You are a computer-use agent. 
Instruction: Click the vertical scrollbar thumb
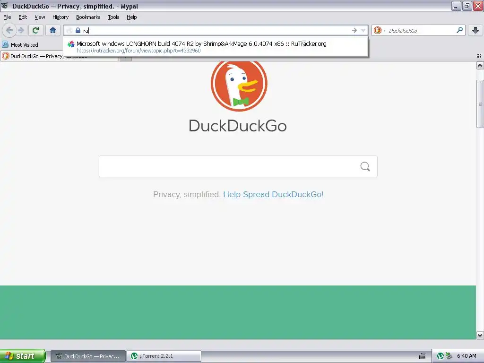[x=480, y=104]
